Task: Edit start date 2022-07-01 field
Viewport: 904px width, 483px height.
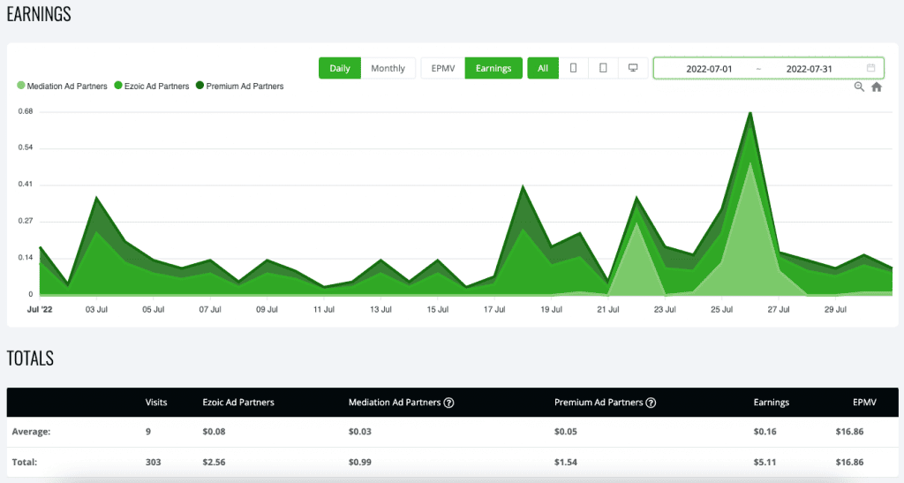Action: point(709,69)
